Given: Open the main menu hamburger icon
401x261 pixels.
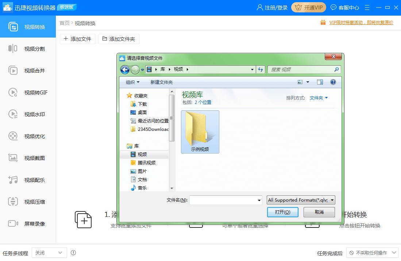Looking at the screenshot, I should pyautogui.click(x=367, y=8).
